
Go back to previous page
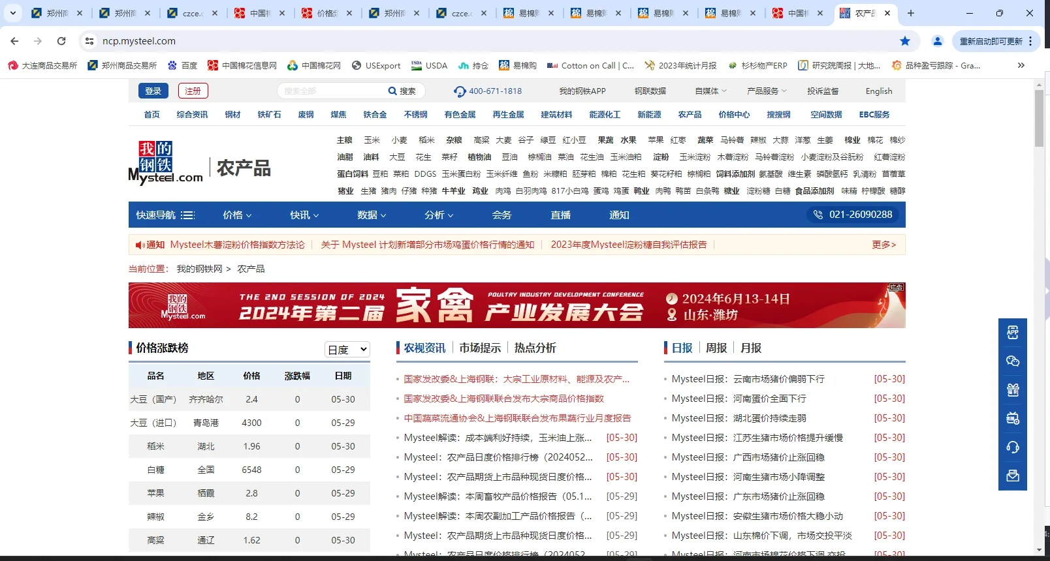click(14, 41)
